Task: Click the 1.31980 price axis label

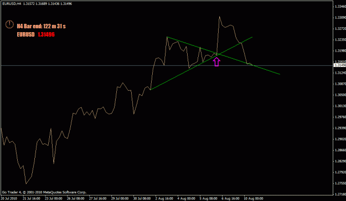Action: (x=340, y=51)
